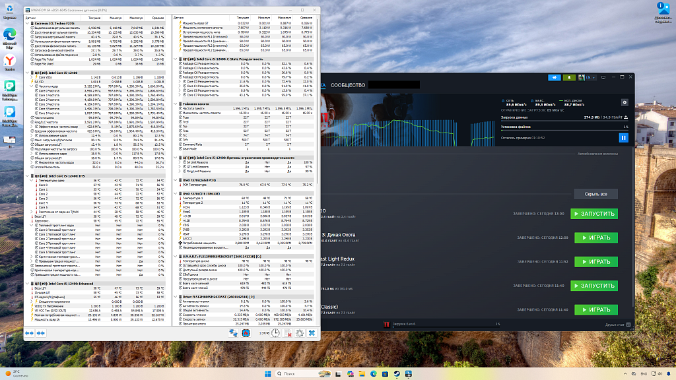The image size is (676, 380).
Task: Click Steam Big Picture monitor icon
Action: coord(603,78)
